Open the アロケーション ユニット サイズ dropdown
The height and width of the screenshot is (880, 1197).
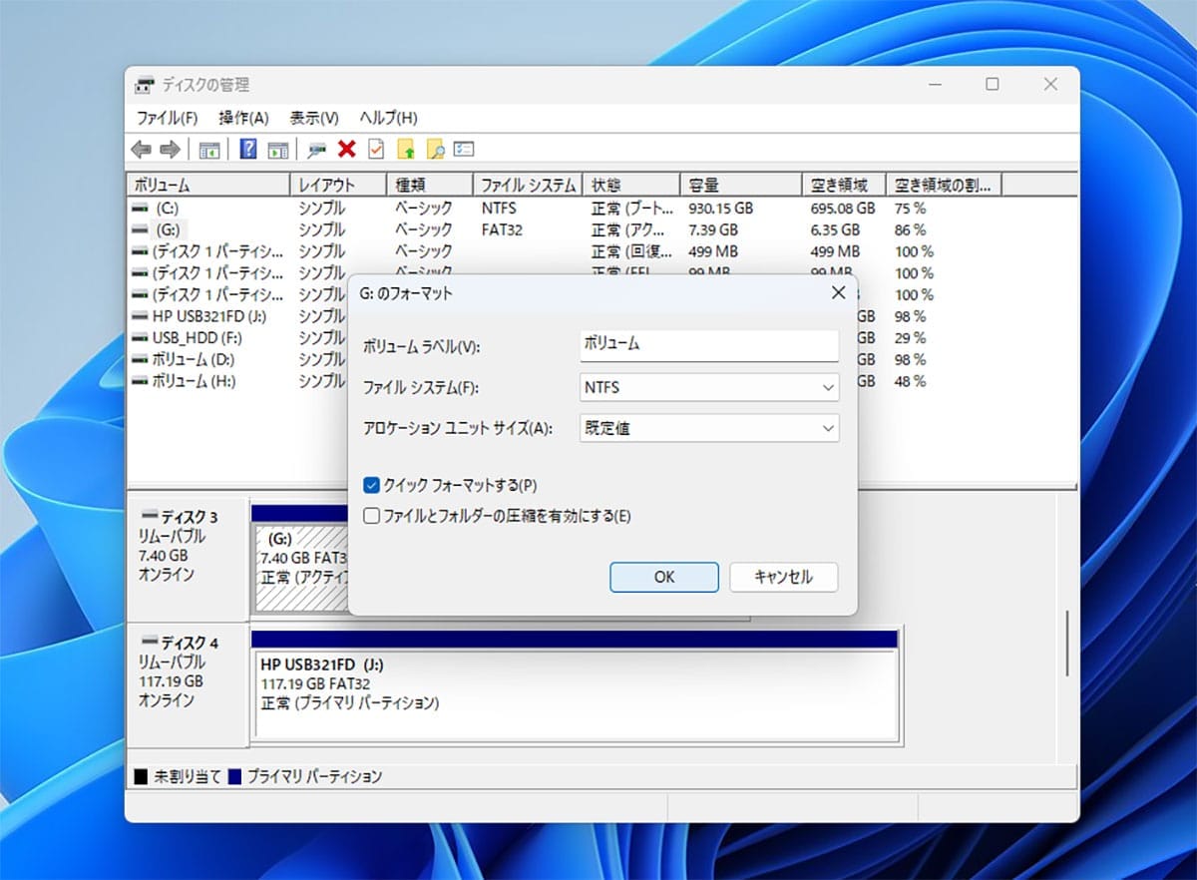coord(708,428)
